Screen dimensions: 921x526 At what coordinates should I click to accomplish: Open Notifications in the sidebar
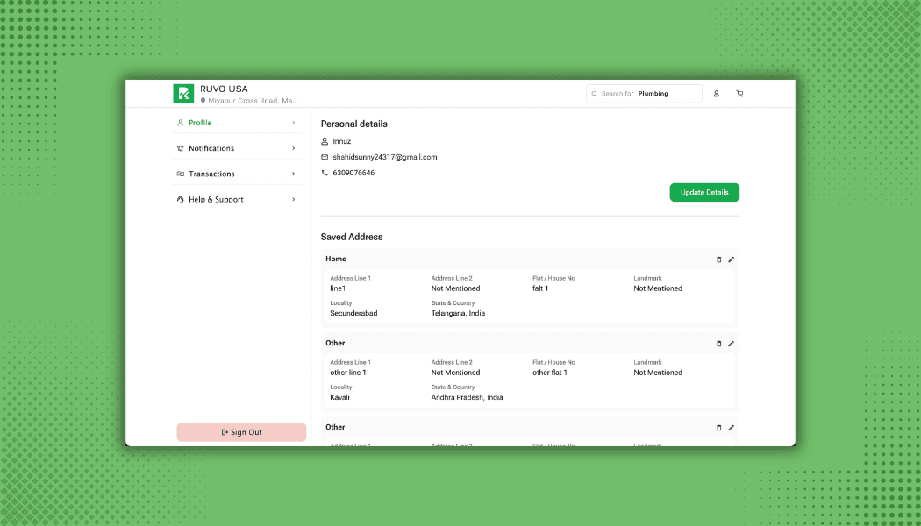(x=211, y=148)
